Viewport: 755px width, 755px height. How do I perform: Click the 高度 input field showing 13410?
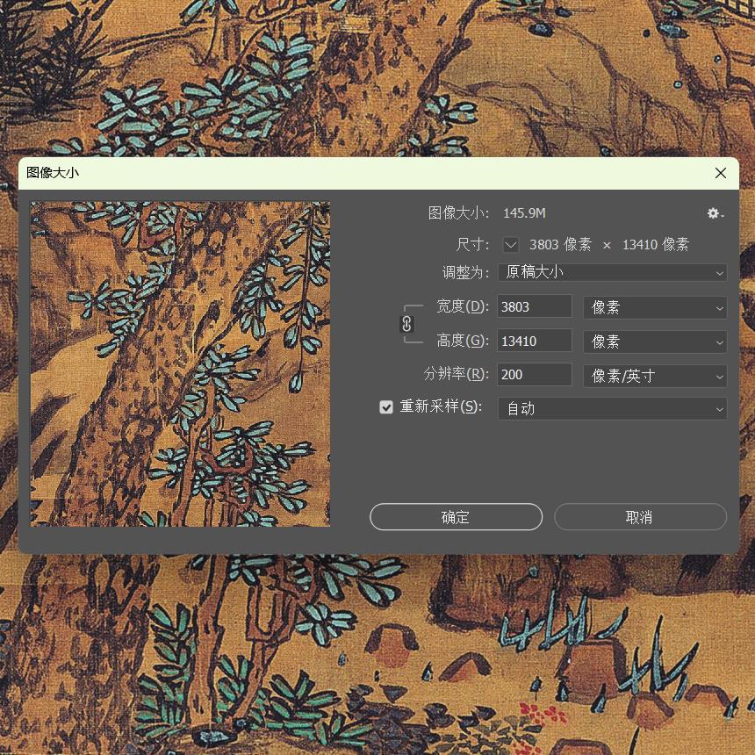[x=535, y=341]
